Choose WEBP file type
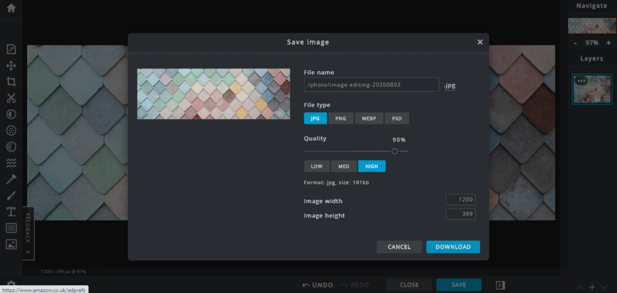Screen dimensions: 617x293 click(369, 119)
